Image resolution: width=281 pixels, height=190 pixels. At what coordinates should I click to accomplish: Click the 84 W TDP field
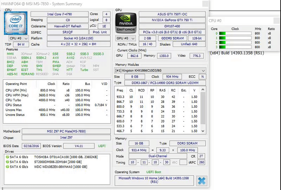[x=21, y=45]
